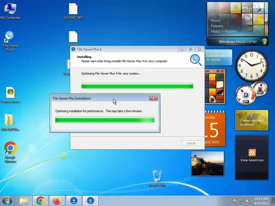Click the picture puzzle gadget
Image resolution: width=275 pixels, height=206 pixels.
[x=215, y=86]
